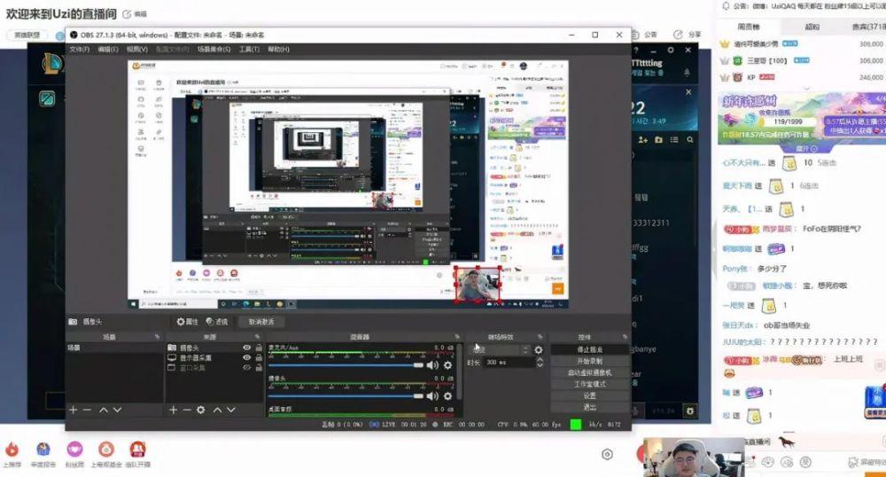This screenshot has width=886, height=477.
Task: Open the 编辑(E) menu in OBS
Action: tap(108, 49)
